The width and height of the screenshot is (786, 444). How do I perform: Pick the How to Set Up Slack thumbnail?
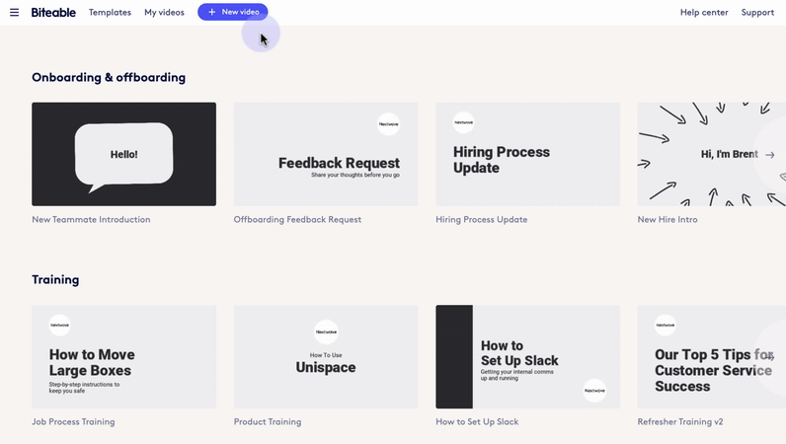pos(527,356)
